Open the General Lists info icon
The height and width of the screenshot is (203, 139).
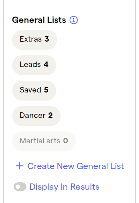point(74,20)
